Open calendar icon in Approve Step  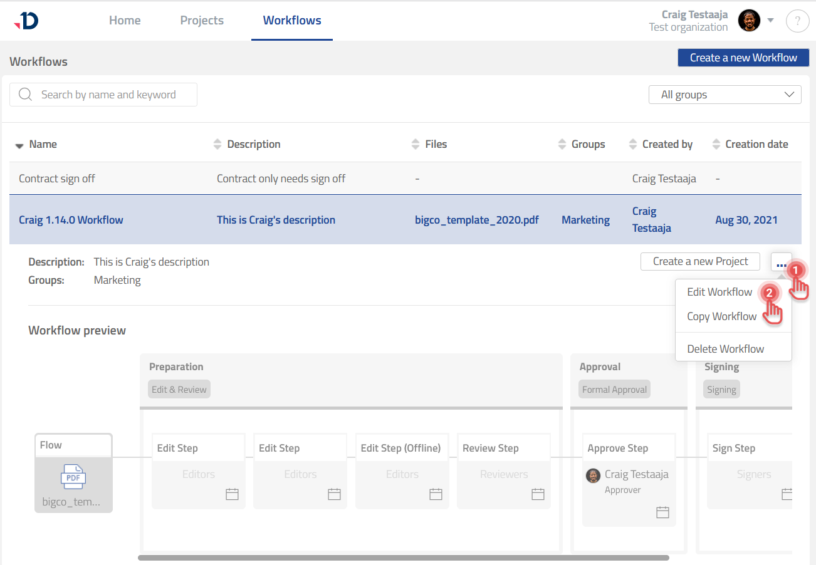pos(662,512)
